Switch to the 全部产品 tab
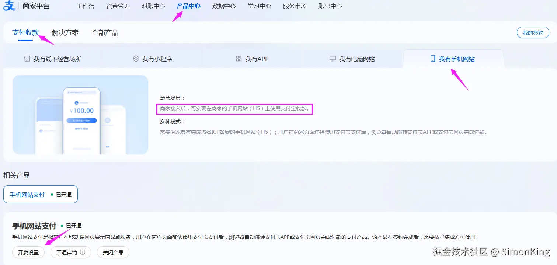This screenshot has width=557, height=265. pyautogui.click(x=105, y=32)
